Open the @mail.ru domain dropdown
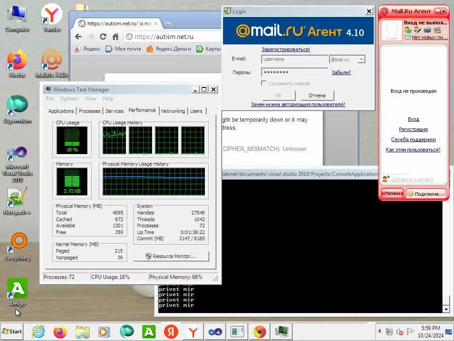Viewport: 454px width, 341px height. click(361, 59)
